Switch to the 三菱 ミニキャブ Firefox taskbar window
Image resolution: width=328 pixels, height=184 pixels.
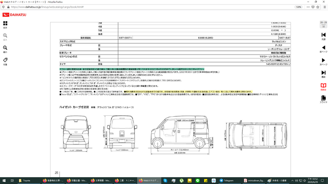pyautogui.click(x=125, y=181)
